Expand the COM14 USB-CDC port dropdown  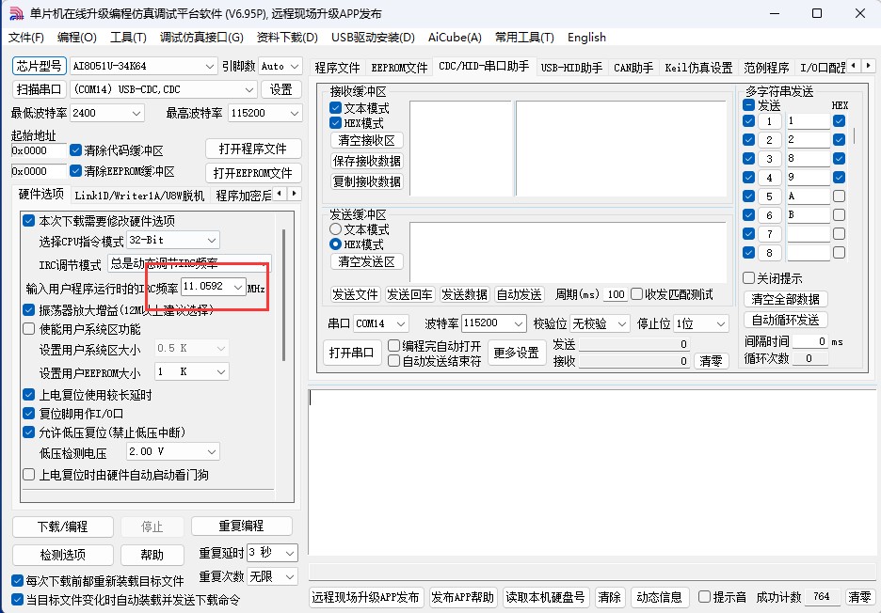tap(249, 89)
